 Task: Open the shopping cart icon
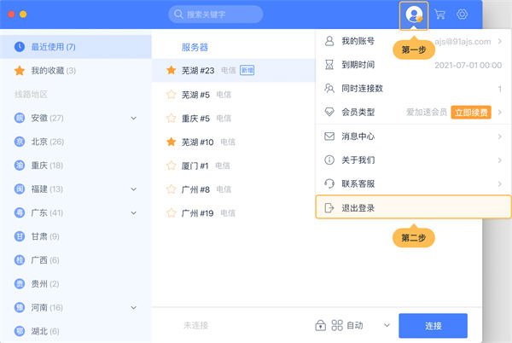pos(439,15)
